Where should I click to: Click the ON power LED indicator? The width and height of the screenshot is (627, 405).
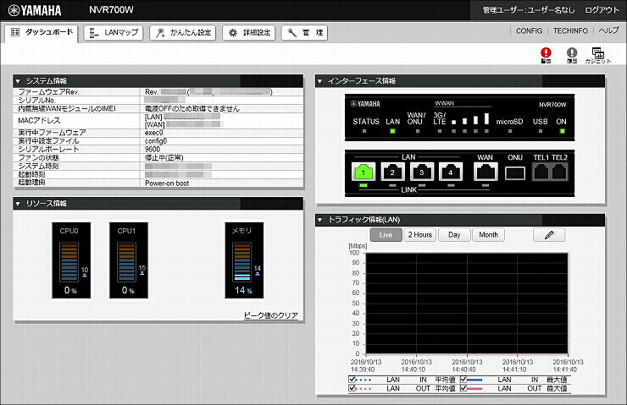click(563, 131)
